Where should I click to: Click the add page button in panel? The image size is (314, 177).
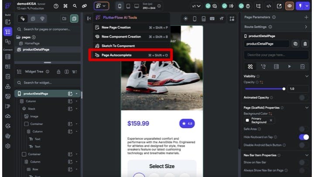[74, 19]
